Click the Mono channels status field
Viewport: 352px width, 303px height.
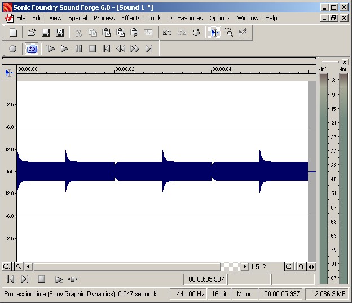[x=245, y=294]
